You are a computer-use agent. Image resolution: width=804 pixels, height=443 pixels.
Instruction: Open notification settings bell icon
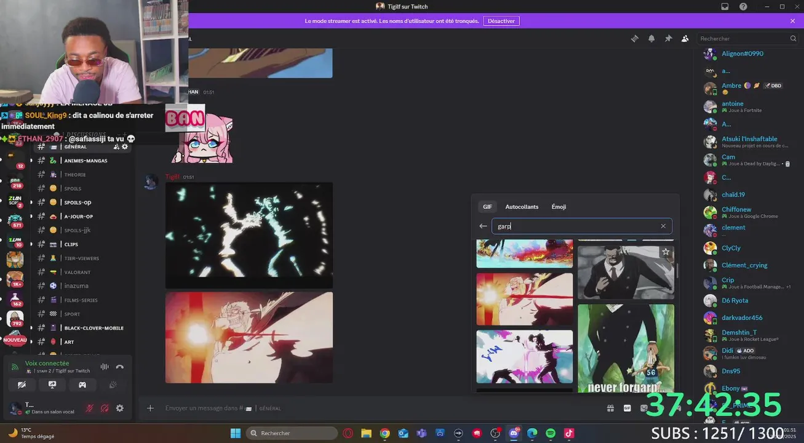(x=651, y=38)
